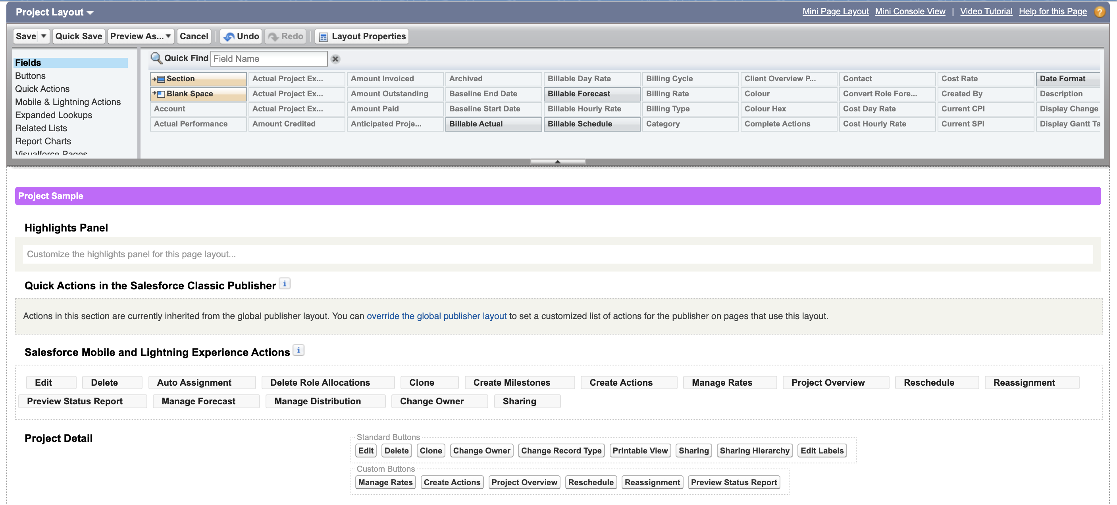Click Preview Status Report custom button
1117x505 pixels.
(734, 482)
